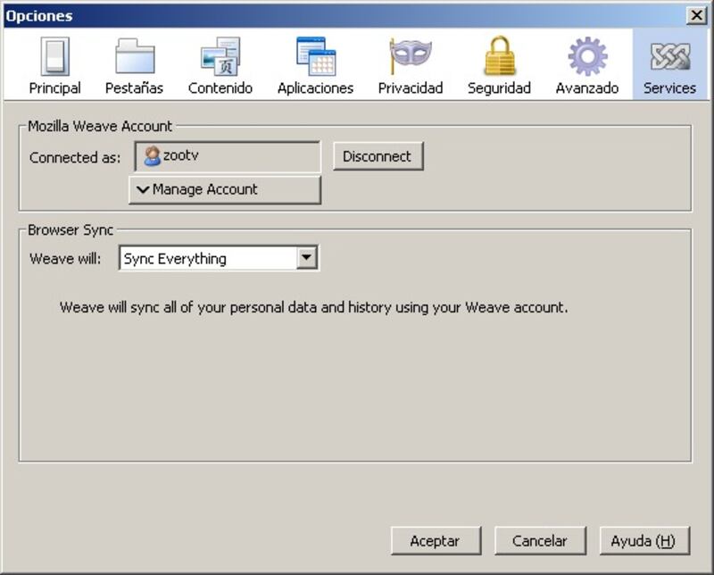
Task: Click the Avanzado gear icon
Action: (x=586, y=56)
